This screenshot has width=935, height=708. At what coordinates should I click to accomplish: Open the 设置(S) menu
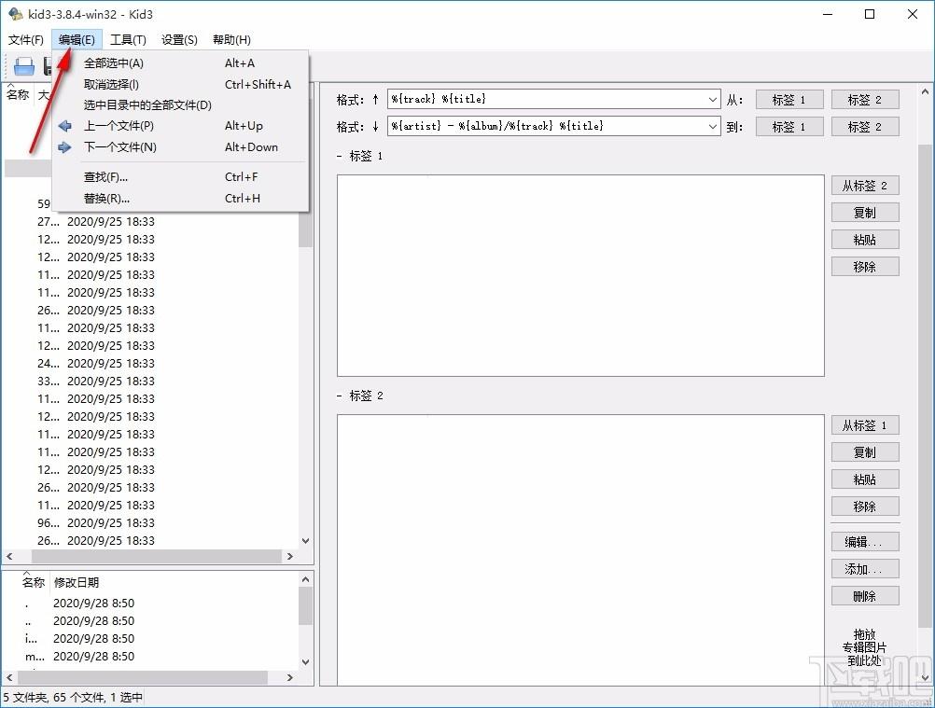coord(179,40)
